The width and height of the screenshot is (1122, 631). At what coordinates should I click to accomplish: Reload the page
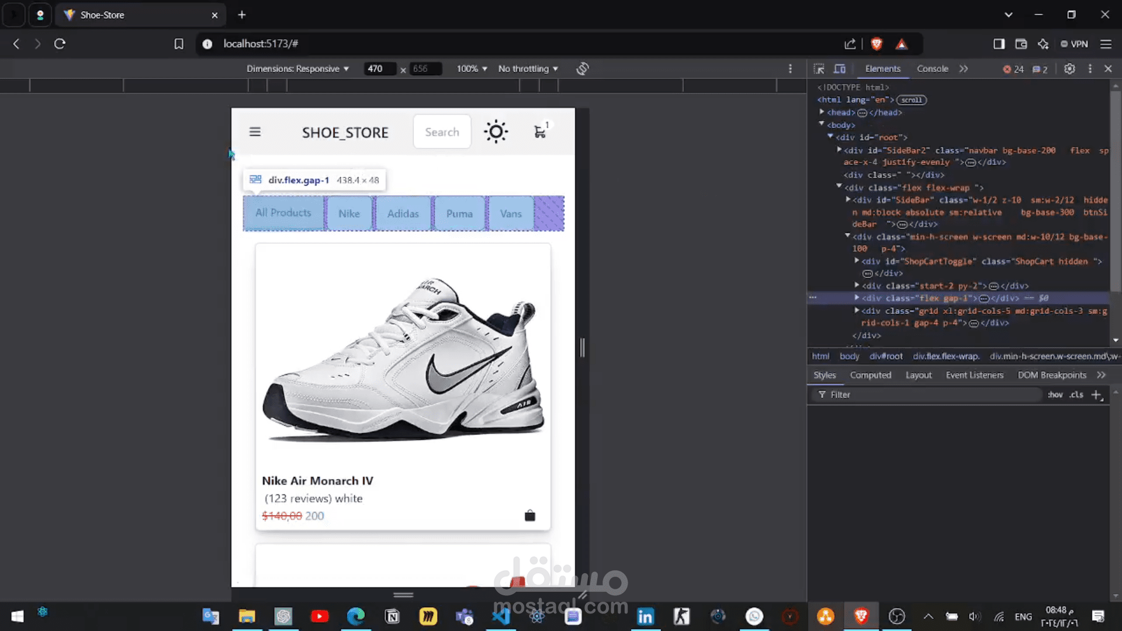pos(60,44)
